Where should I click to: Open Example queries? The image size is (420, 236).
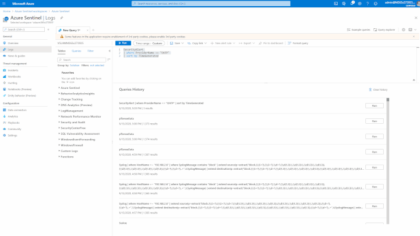[x=359, y=29]
